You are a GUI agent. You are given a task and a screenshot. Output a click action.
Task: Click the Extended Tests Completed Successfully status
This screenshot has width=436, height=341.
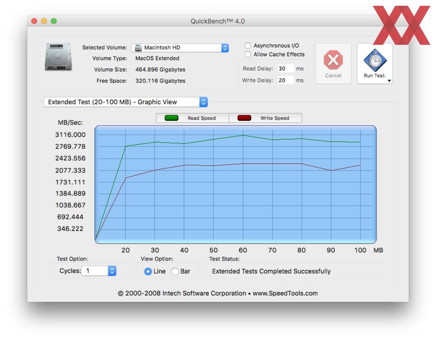[x=271, y=271]
